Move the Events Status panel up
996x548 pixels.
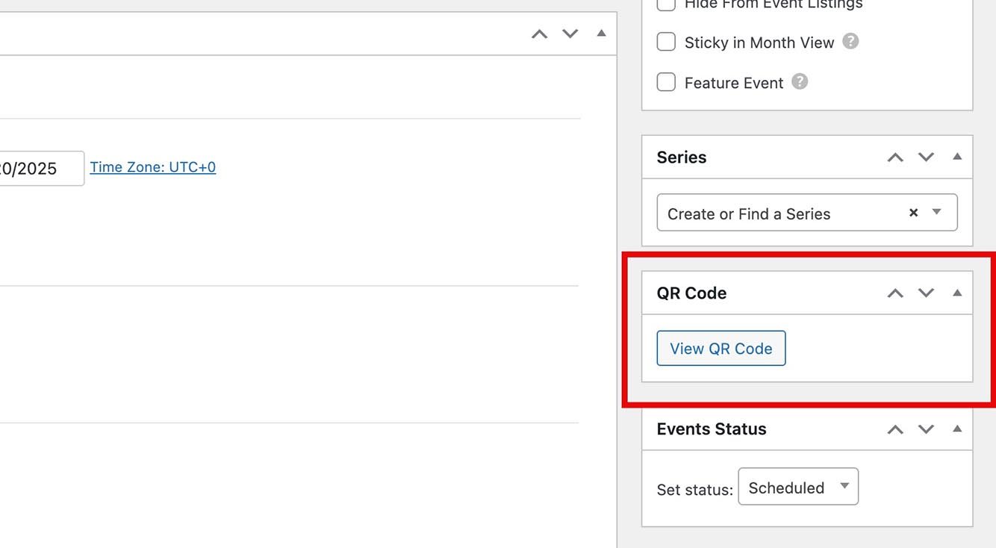[x=894, y=429]
